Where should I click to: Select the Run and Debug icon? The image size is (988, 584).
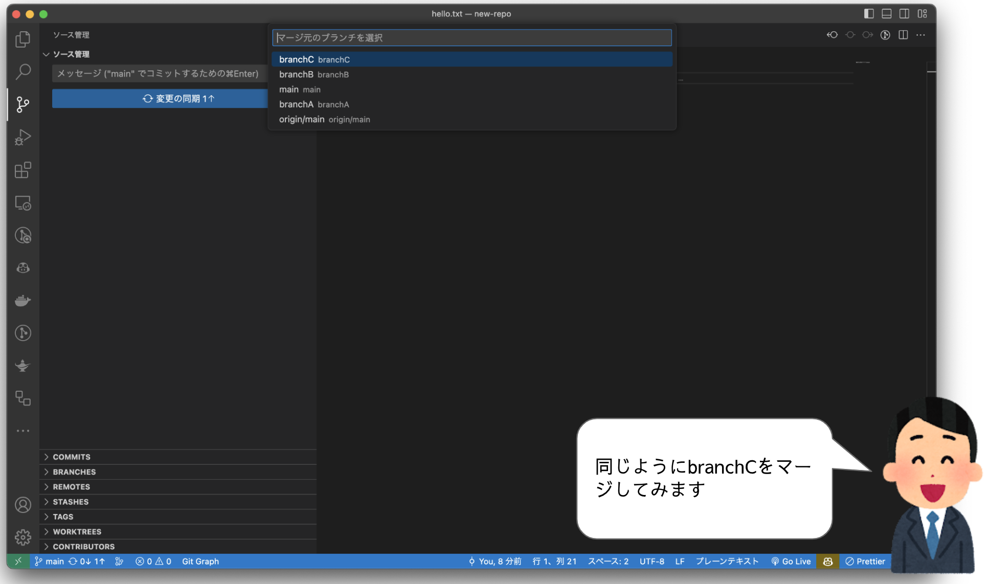click(x=23, y=137)
